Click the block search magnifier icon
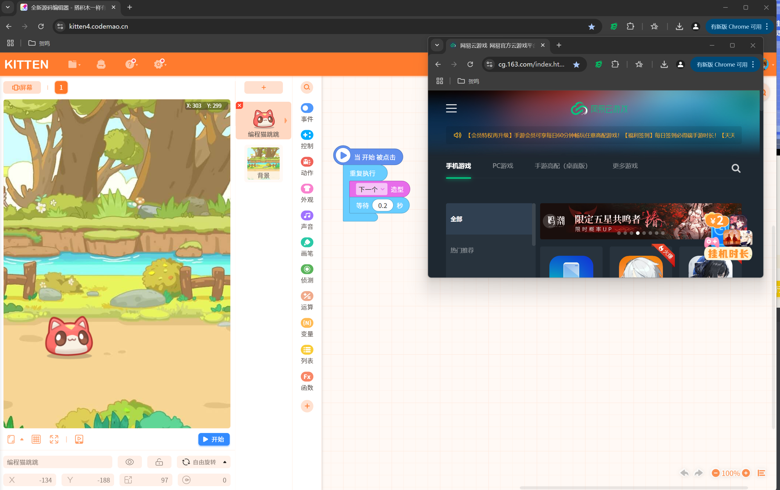The height and width of the screenshot is (490, 780). tap(307, 87)
